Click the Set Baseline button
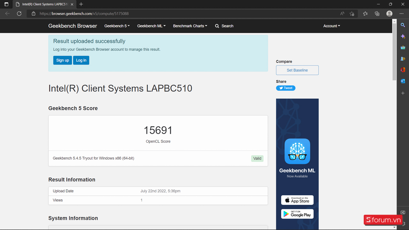Screen dimensions: 409x230 click(x=297, y=70)
